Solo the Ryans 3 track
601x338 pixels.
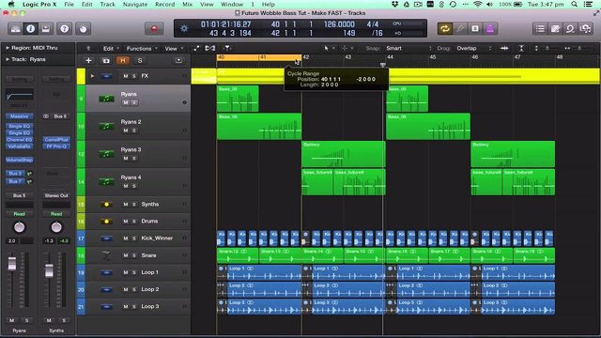(x=134, y=159)
